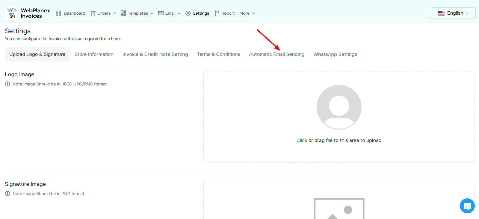Screen dimensions: 479x219
Task: Click the signature image upload placeholder
Action: pyautogui.click(x=339, y=208)
